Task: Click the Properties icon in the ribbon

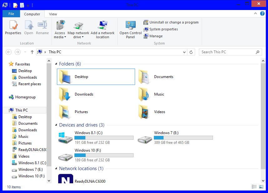Action: click(x=13, y=26)
